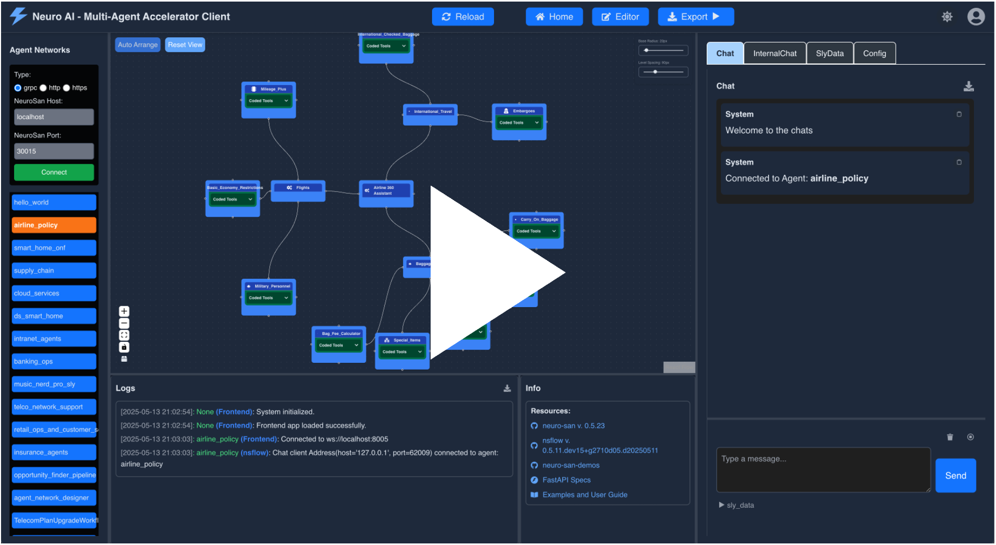Select the https connection type
The width and height of the screenshot is (996, 545).
[x=66, y=88]
